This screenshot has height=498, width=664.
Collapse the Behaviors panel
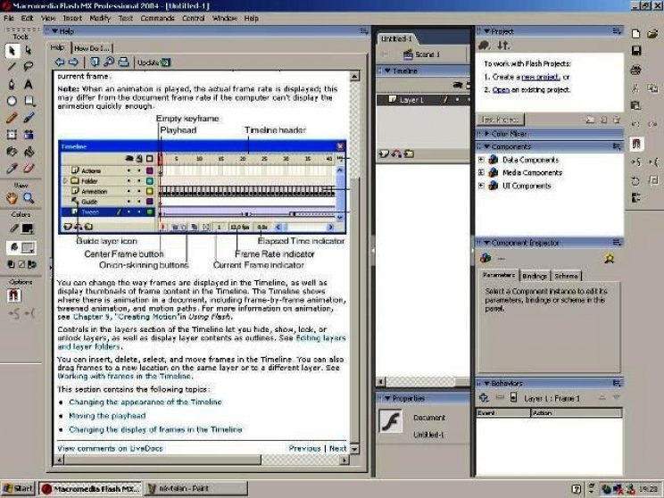[x=486, y=383]
